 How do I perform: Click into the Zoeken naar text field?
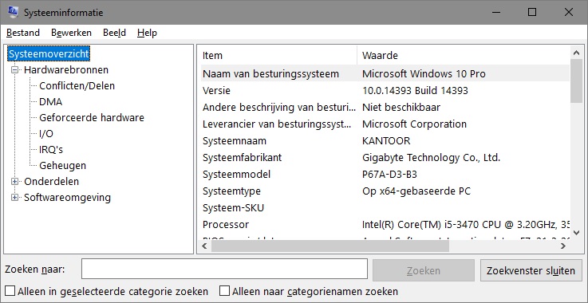224,269
